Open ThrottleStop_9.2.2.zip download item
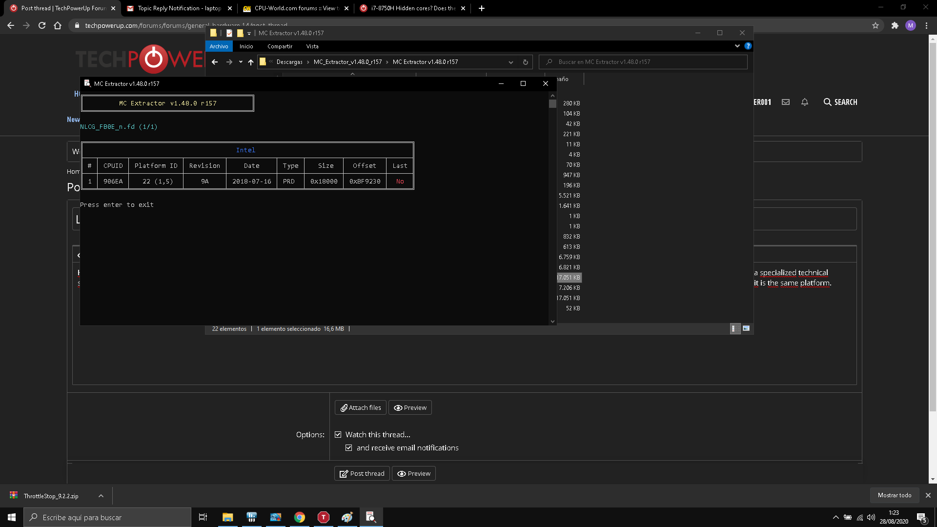 (51, 496)
